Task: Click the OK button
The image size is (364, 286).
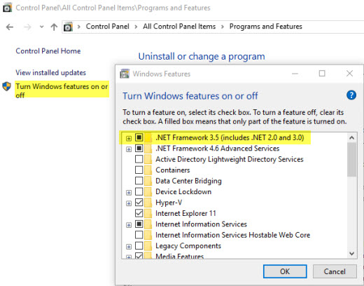Action: click(285, 271)
